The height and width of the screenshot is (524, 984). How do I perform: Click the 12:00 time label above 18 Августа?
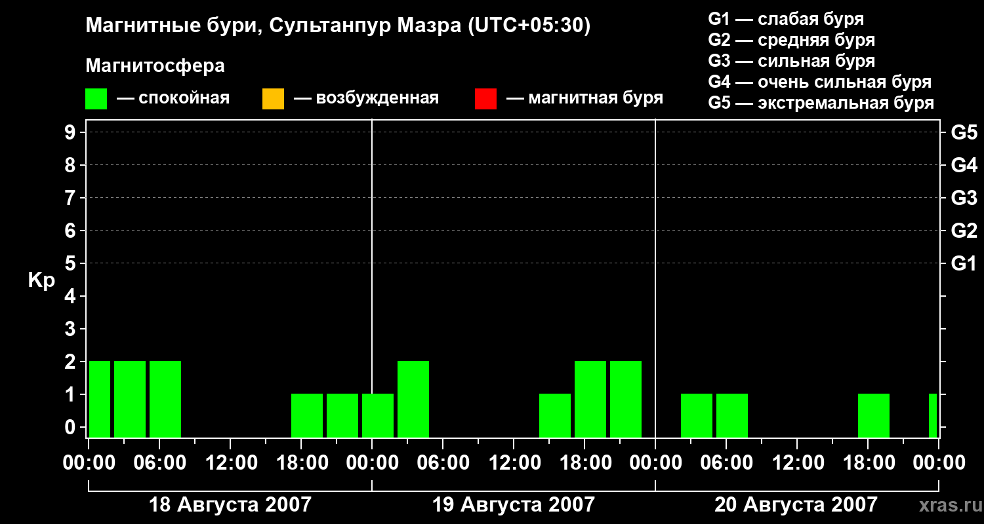click(x=231, y=463)
